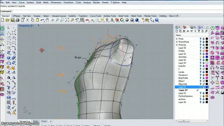The height and width of the screenshot is (126, 224).
Task: Click the green color swatch of Layer 04
Action: [x=207, y=60]
